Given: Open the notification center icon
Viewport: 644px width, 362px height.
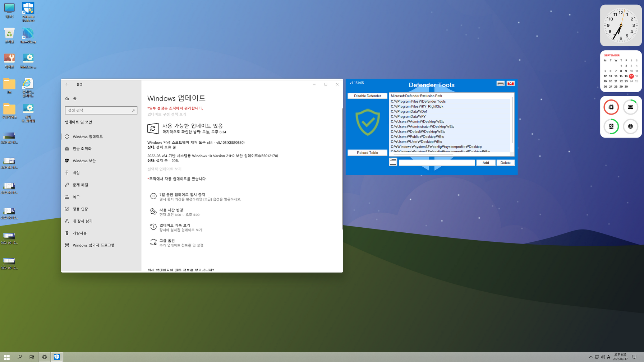Looking at the screenshot, I should tap(634, 357).
